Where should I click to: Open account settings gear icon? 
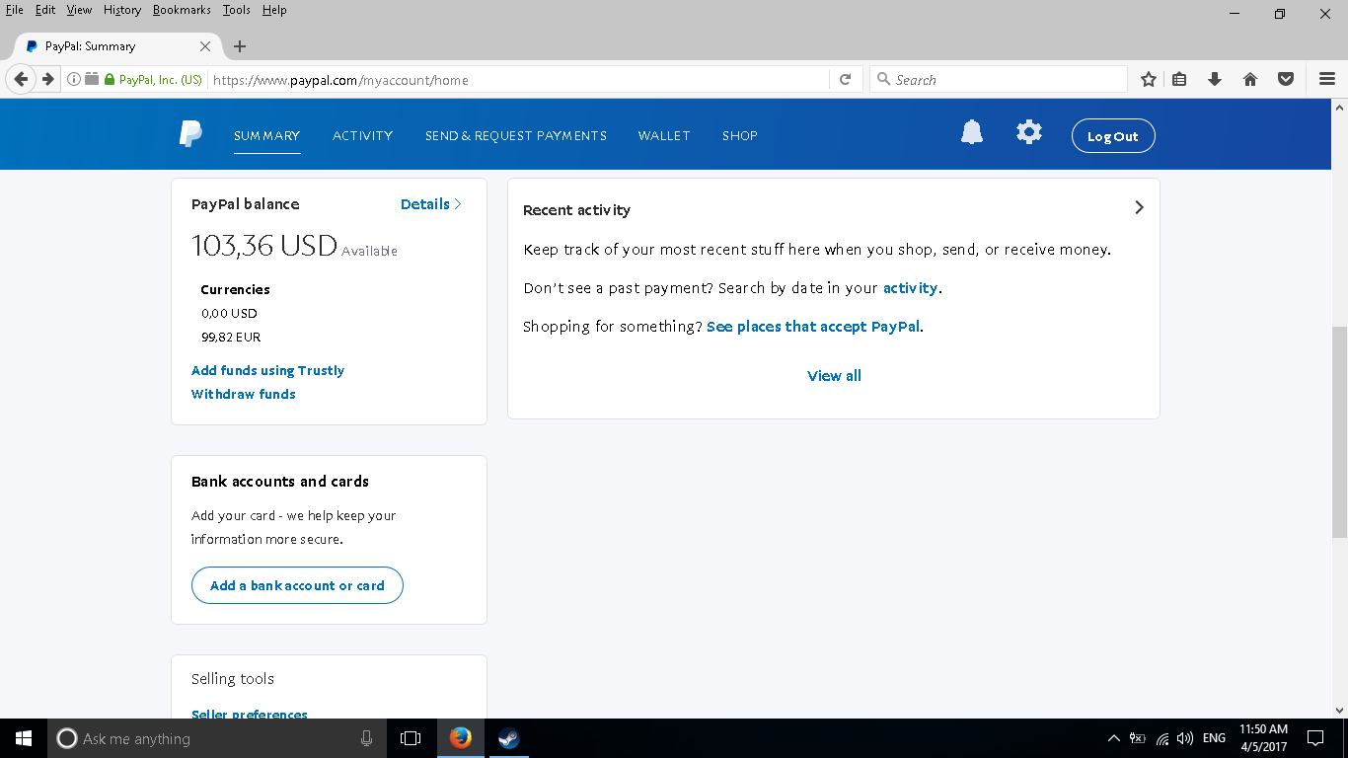point(1029,132)
